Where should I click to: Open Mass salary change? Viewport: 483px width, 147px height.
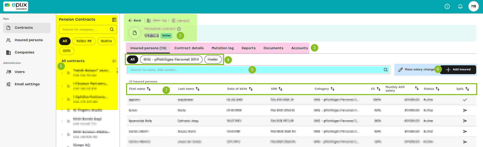click(416, 70)
